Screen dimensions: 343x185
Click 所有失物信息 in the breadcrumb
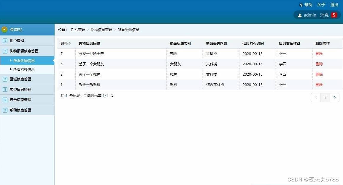pos(128,30)
